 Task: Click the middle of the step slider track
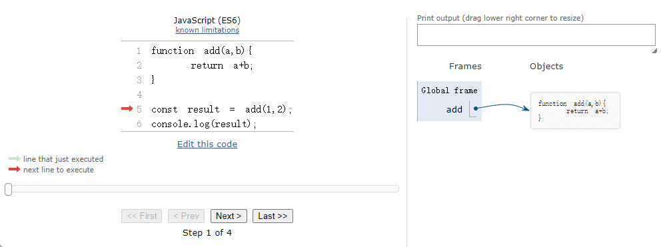(203, 188)
